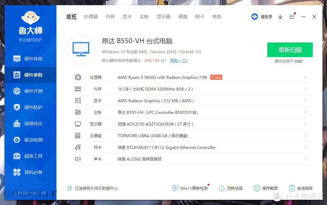Screen dimensions: 327x205
Task: Click 生成报告 to generate report
Action: pyautogui.click(x=301, y=188)
